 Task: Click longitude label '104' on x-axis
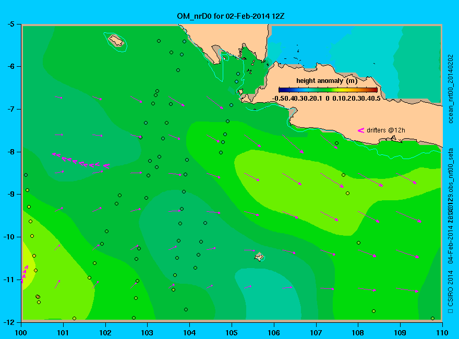(189, 333)
